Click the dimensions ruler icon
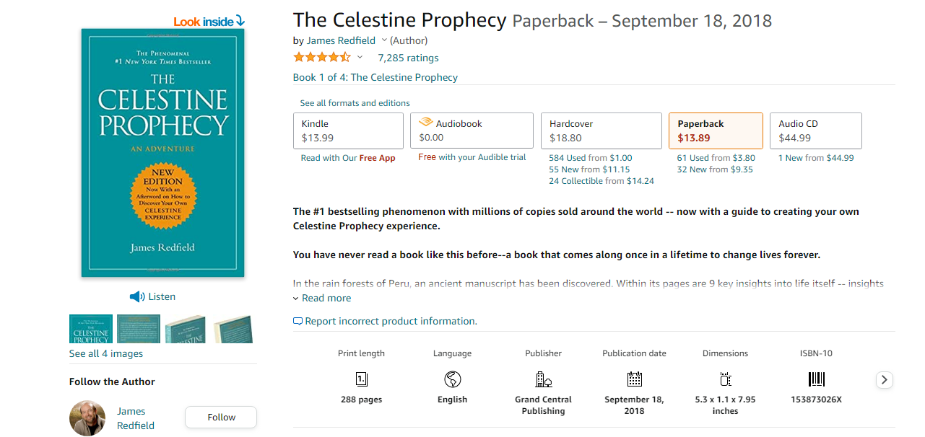 726,379
